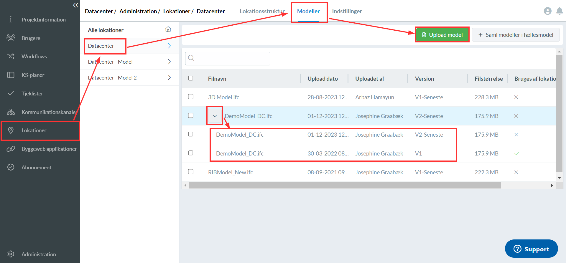Click the green Upload model button
566x263 pixels.
(442, 35)
